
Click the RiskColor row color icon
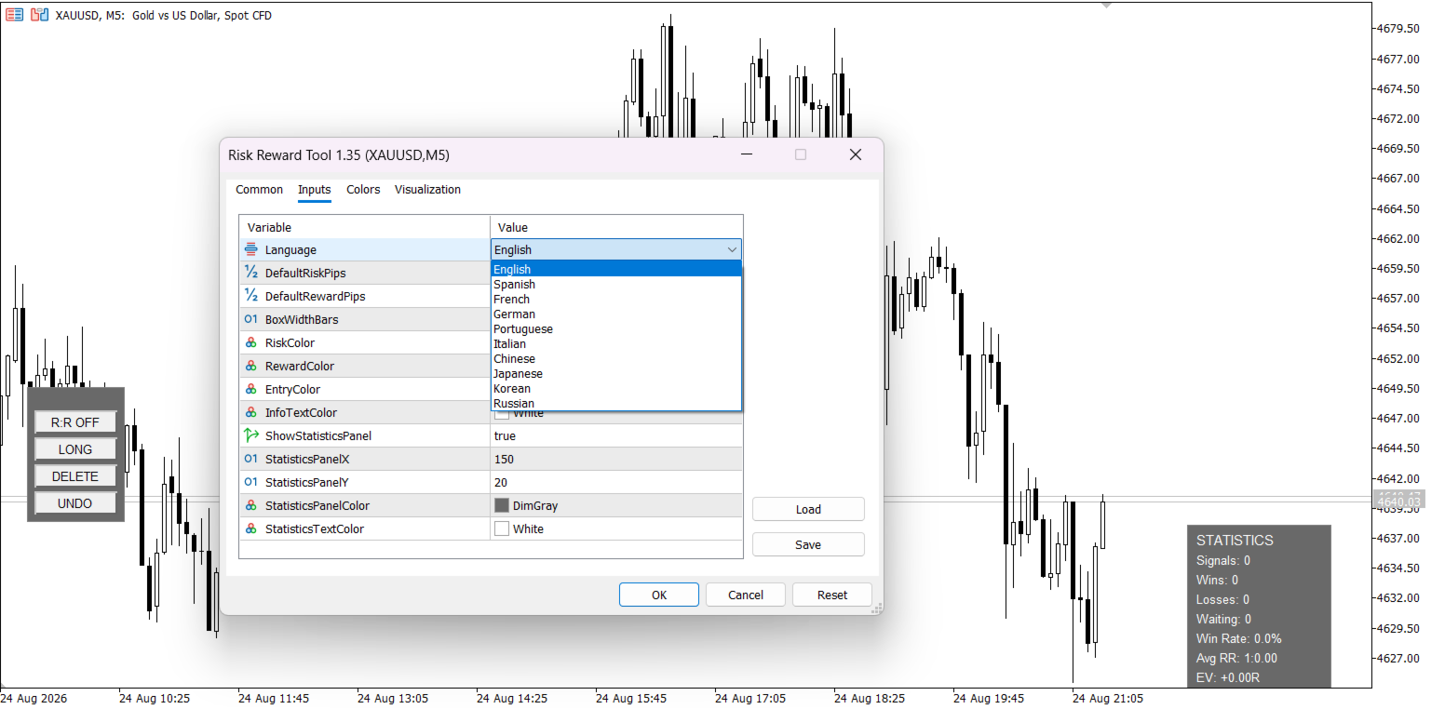[x=251, y=342]
